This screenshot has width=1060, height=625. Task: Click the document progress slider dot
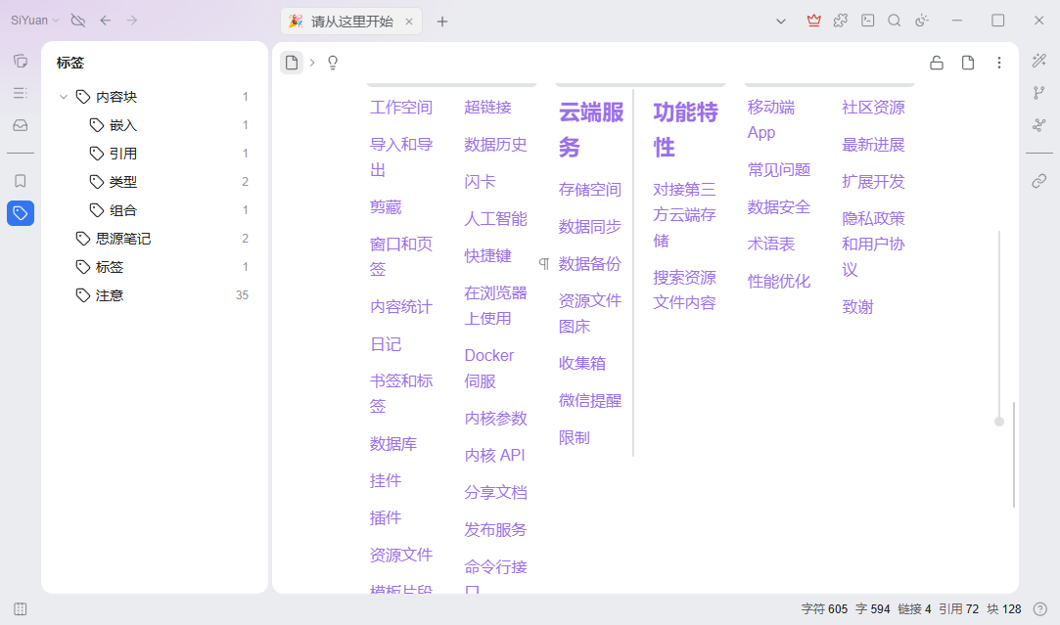click(x=999, y=422)
